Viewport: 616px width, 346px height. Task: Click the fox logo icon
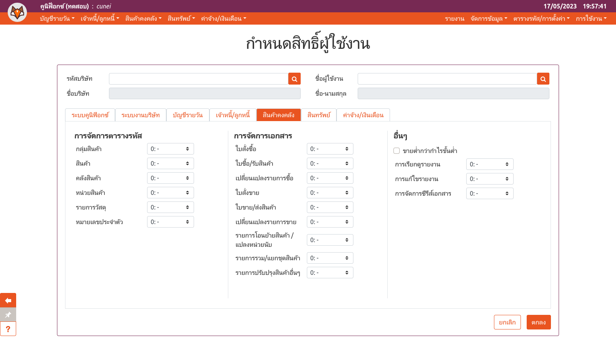17,12
